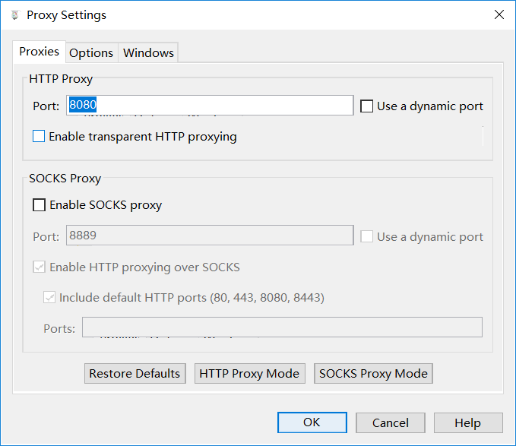
Task: Click the SOCKS Proxy group label
Action: [65, 179]
